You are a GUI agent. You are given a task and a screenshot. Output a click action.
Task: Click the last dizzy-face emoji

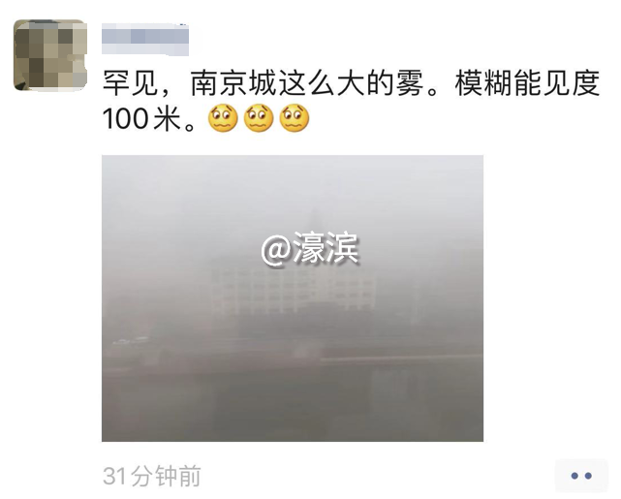[x=295, y=118]
